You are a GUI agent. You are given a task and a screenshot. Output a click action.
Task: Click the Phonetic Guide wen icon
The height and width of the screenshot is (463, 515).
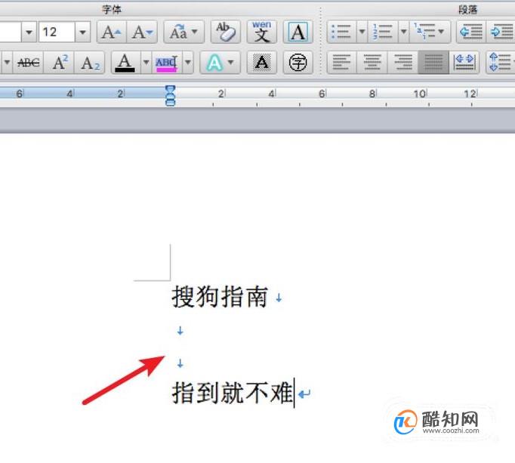(x=261, y=32)
